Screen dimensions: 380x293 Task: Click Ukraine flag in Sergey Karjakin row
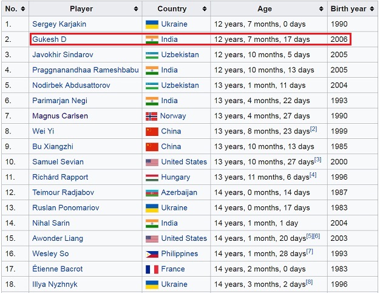tap(152, 24)
